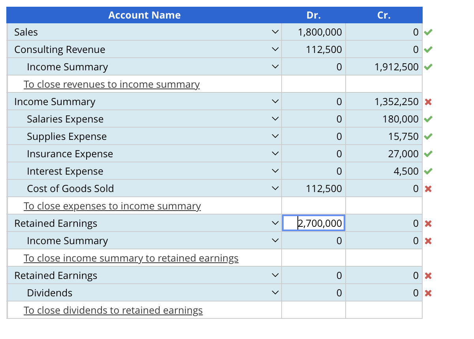Click the red X next to Cost of Goods Sold
This screenshot has width=474, height=339.
(x=428, y=188)
